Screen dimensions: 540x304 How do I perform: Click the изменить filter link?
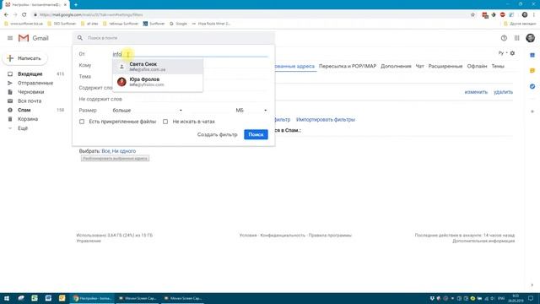coord(476,92)
